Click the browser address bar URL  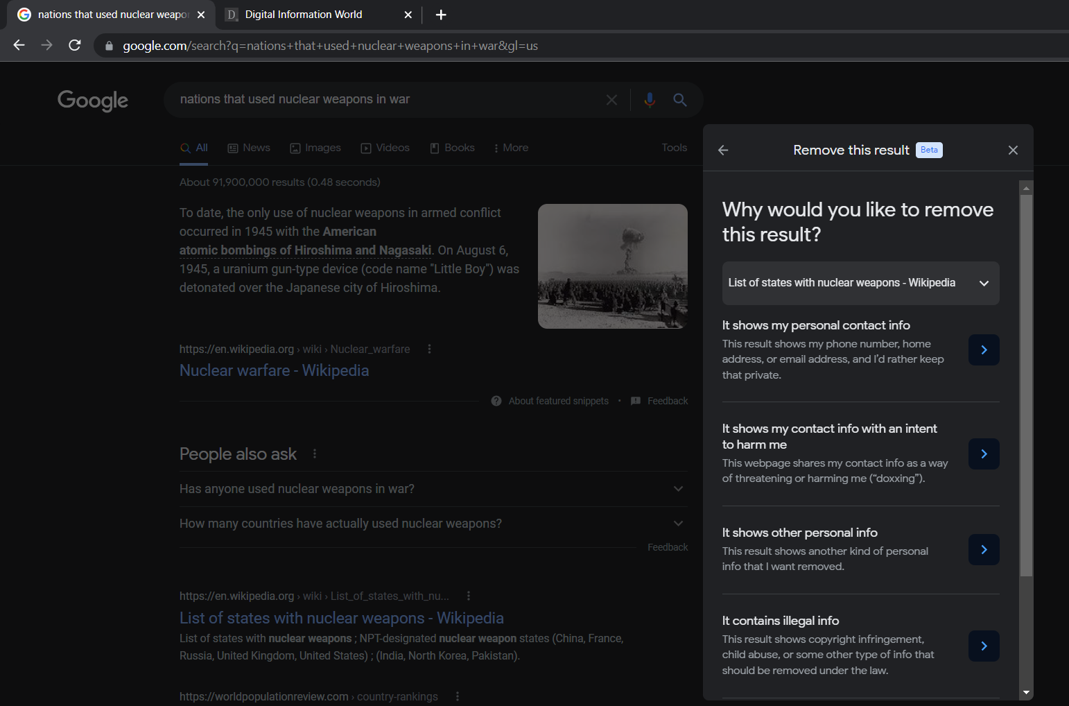click(x=330, y=46)
